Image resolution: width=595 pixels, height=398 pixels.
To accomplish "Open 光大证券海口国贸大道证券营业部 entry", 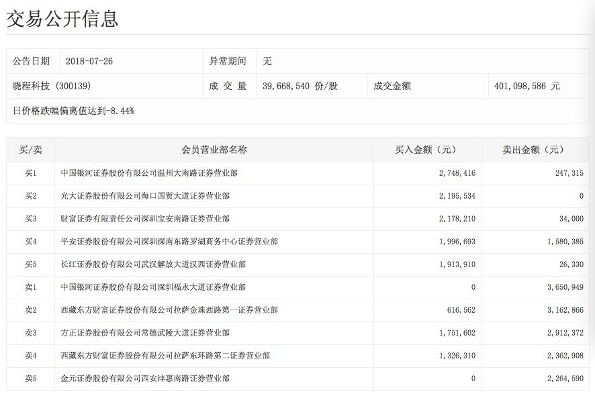I will tap(144, 196).
